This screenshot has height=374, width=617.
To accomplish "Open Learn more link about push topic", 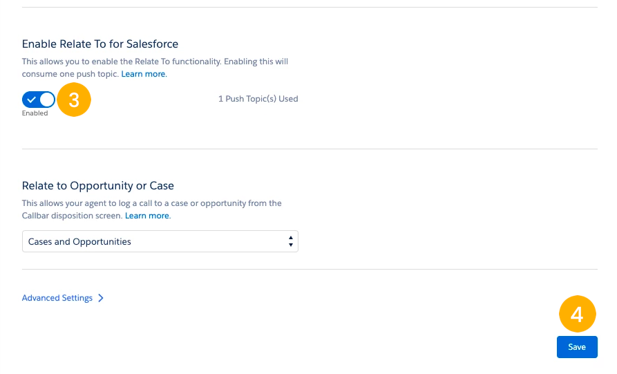I will click(144, 74).
